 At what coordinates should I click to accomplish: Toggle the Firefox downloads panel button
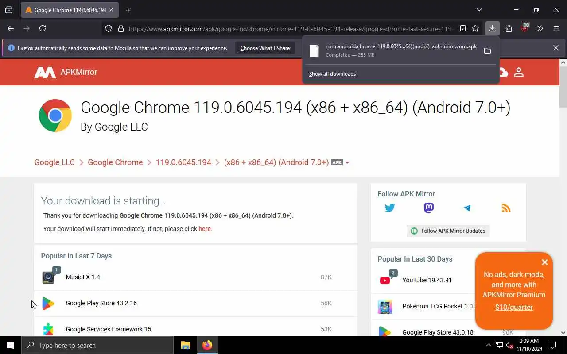492,28
